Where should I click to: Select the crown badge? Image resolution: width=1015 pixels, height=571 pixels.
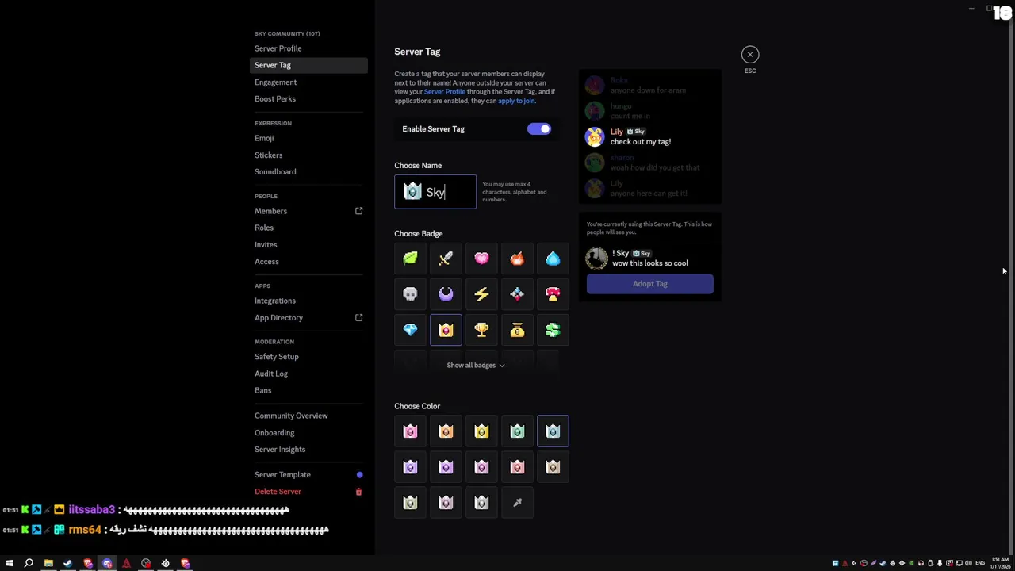(446, 330)
